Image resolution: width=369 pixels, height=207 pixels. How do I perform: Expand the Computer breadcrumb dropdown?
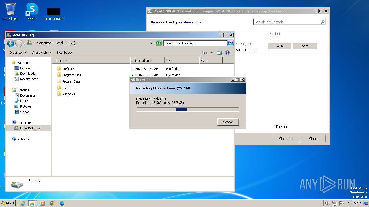[x=53, y=43]
